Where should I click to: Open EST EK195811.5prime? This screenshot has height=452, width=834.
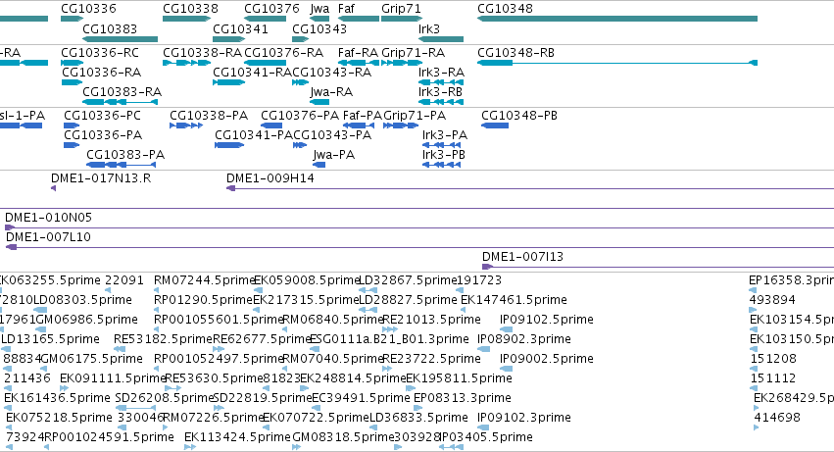pyautogui.click(x=459, y=378)
